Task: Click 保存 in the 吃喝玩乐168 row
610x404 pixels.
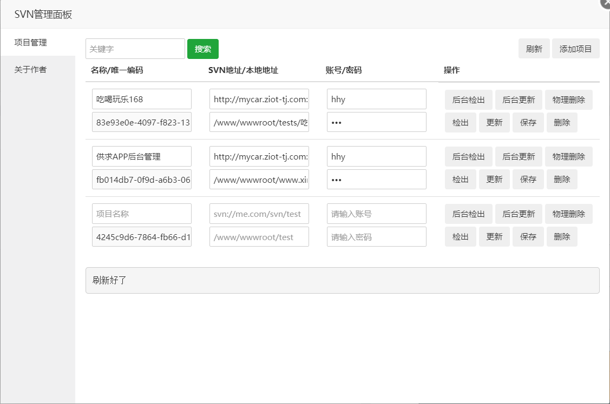Action: 528,123
